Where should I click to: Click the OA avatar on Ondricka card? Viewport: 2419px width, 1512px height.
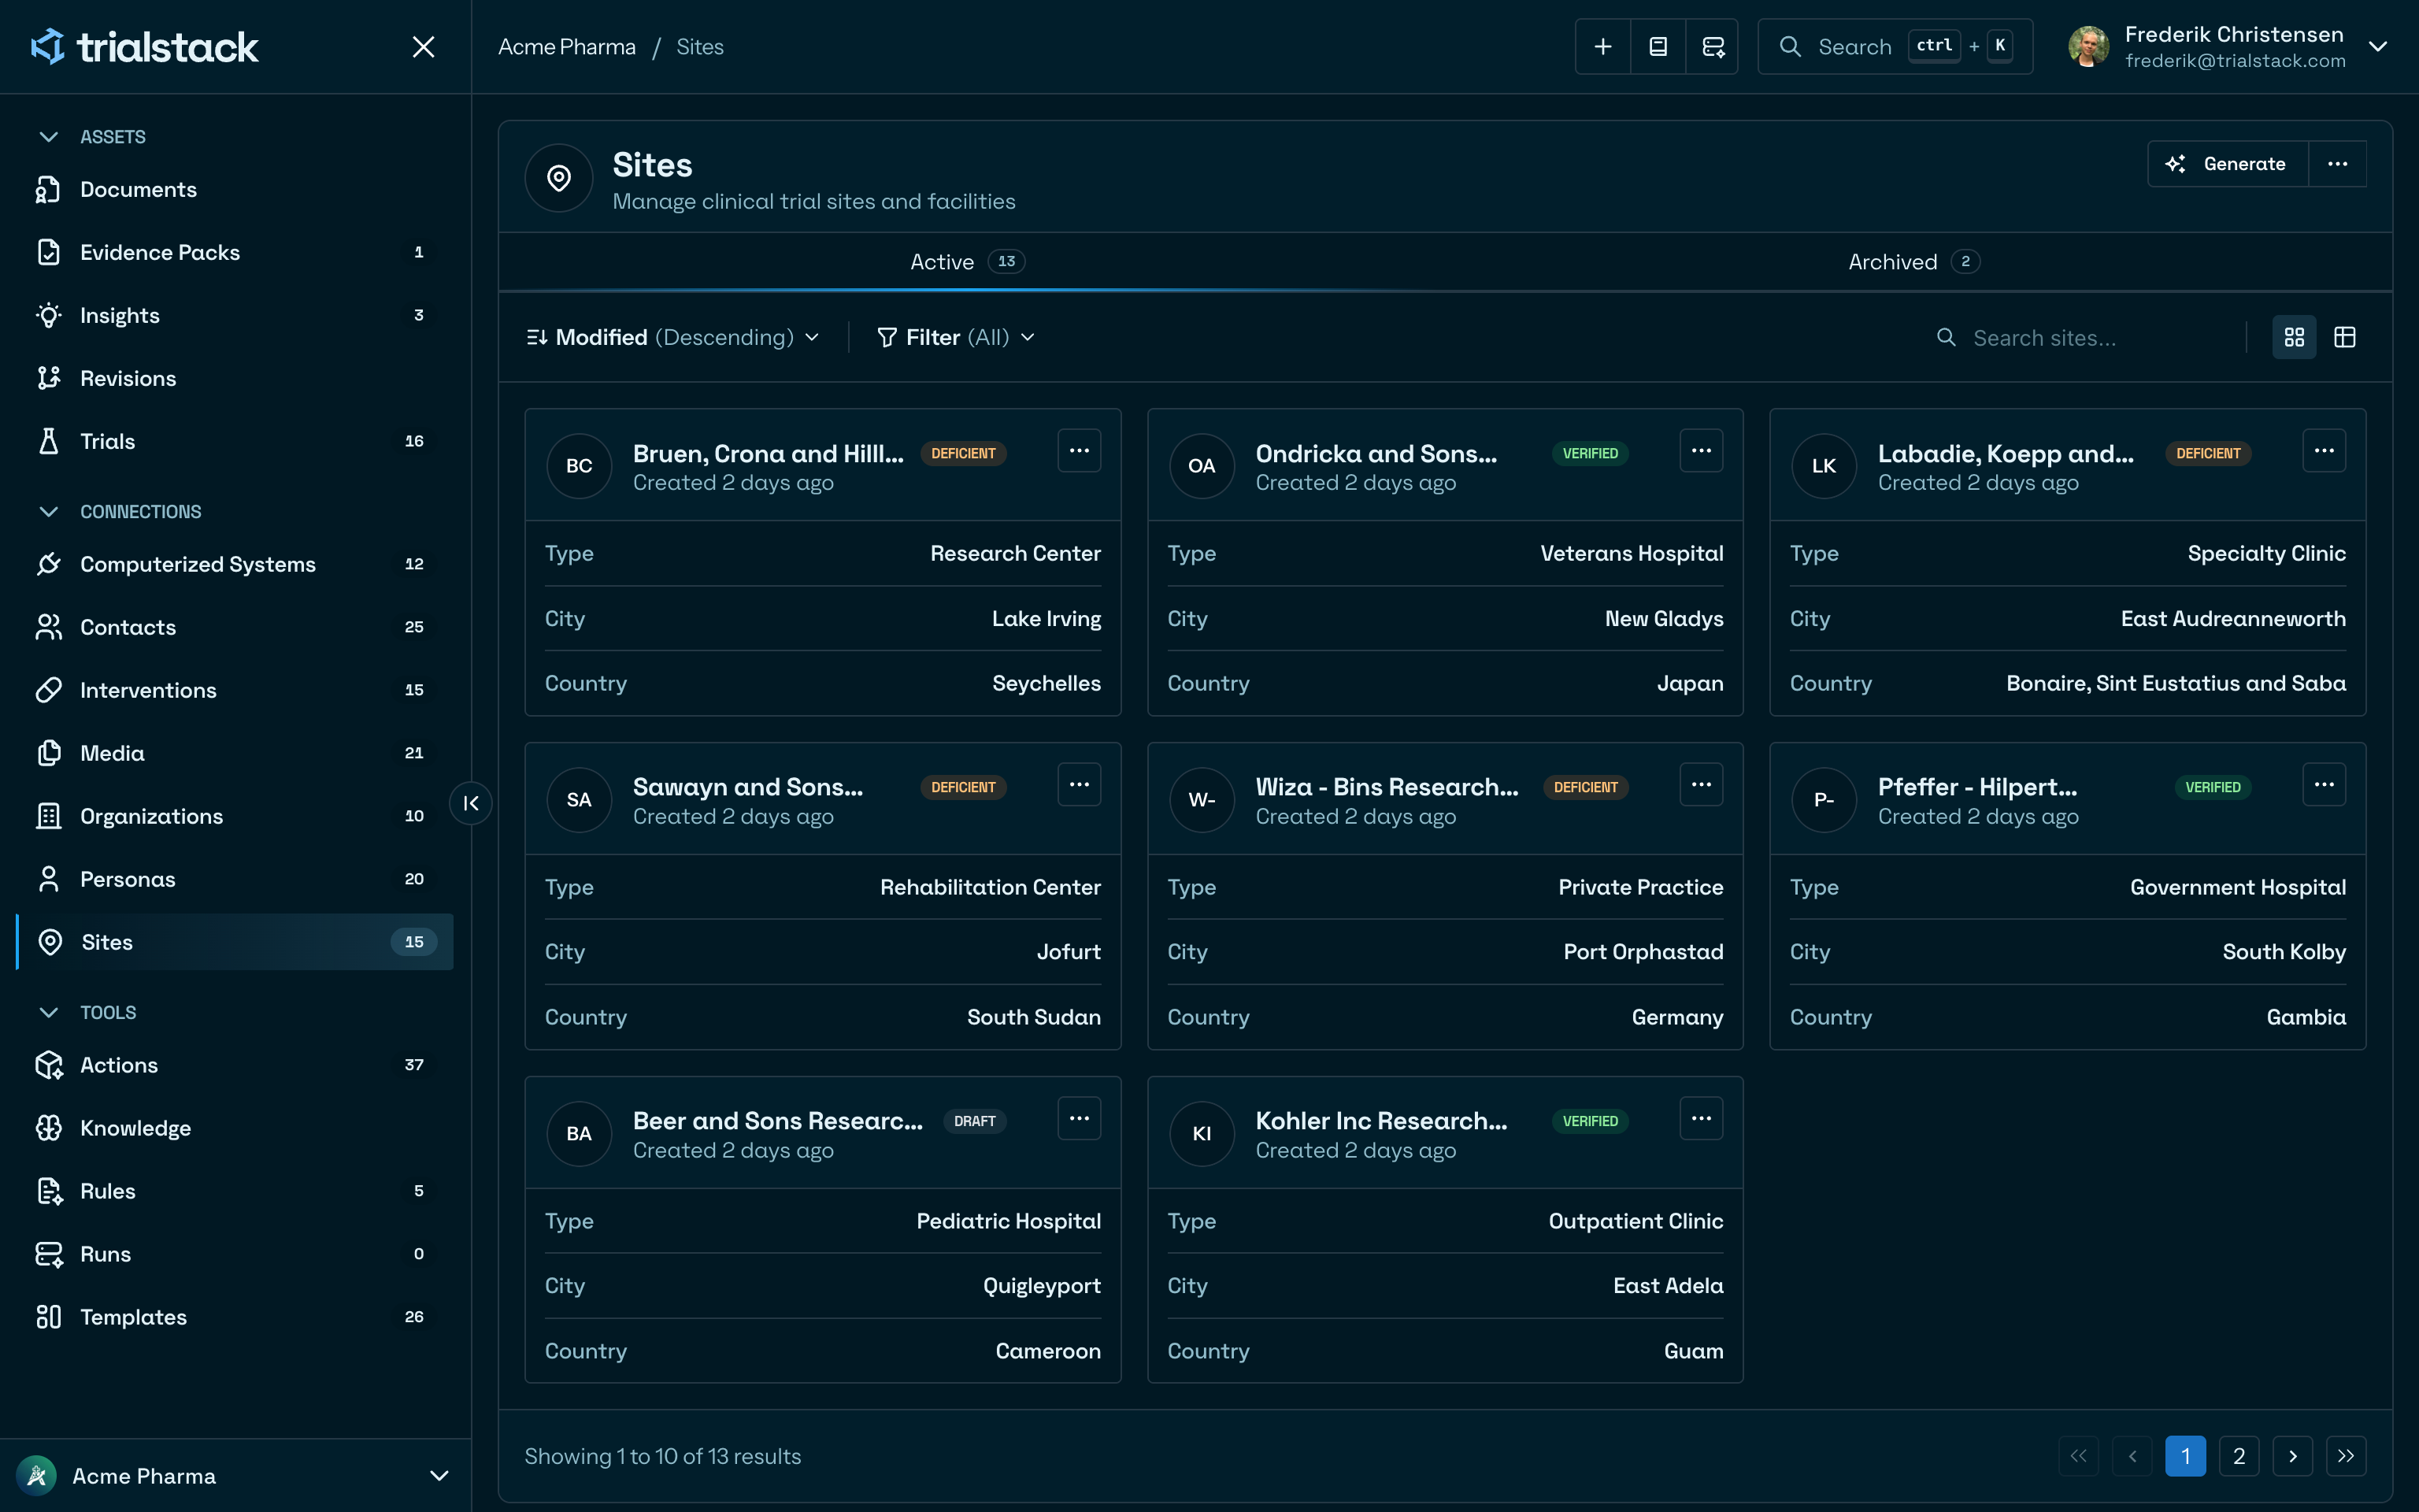(1202, 466)
